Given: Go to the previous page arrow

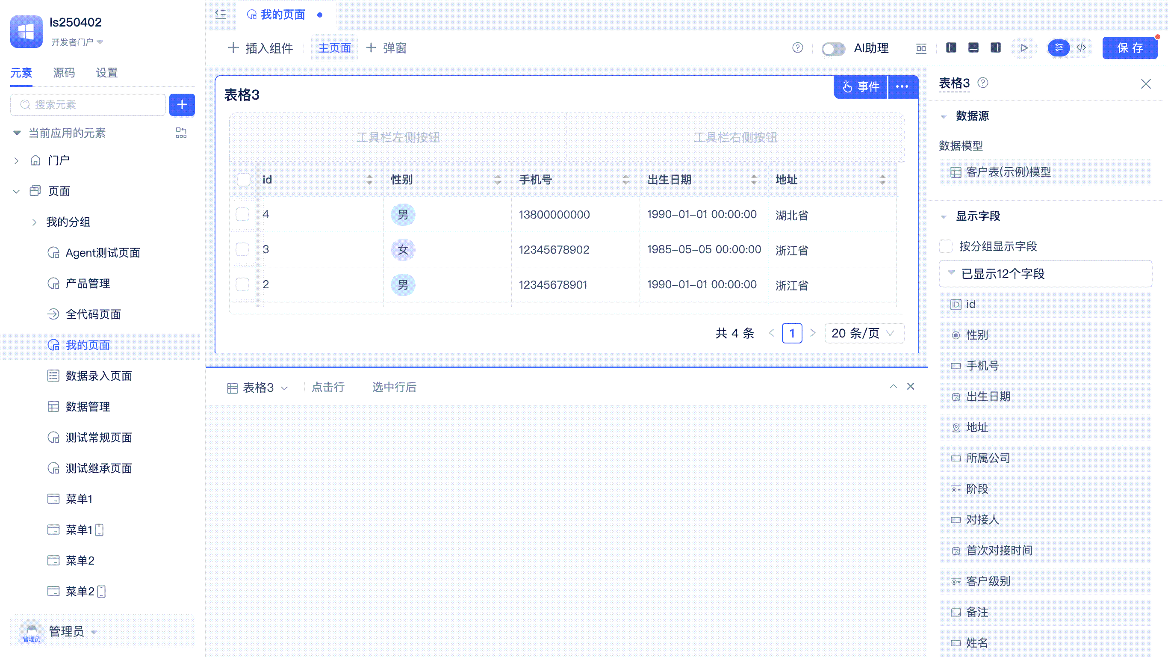Looking at the screenshot, I should (772, 334).
